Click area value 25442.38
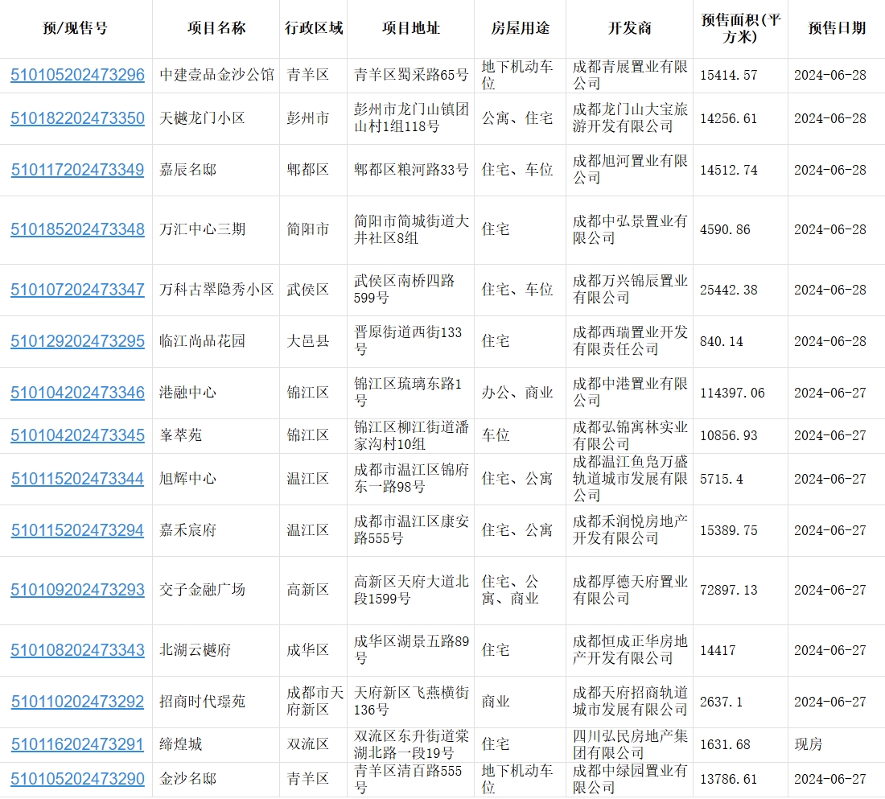This screenshot has width=885, height=799. [x=729, y=290]
